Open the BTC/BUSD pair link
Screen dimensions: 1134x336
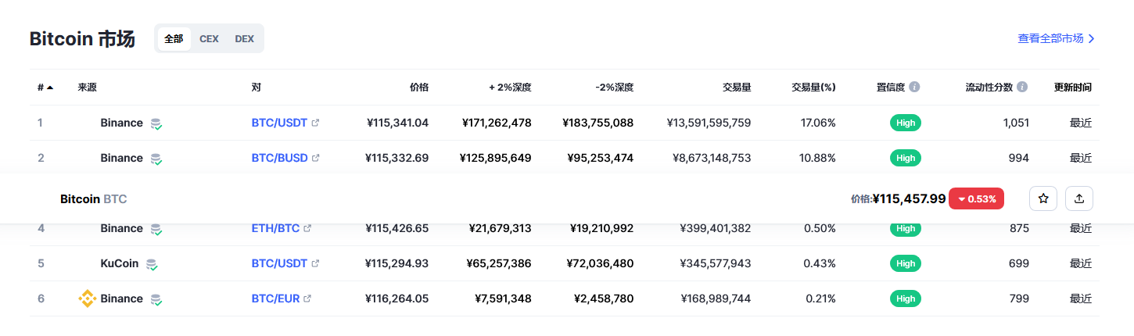280,158
